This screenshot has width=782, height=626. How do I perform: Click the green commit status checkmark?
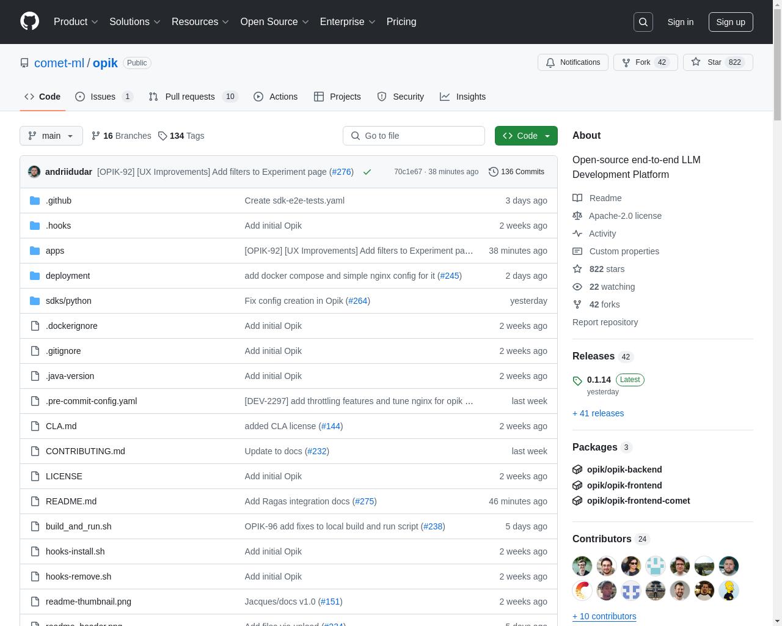coord(367,172)
